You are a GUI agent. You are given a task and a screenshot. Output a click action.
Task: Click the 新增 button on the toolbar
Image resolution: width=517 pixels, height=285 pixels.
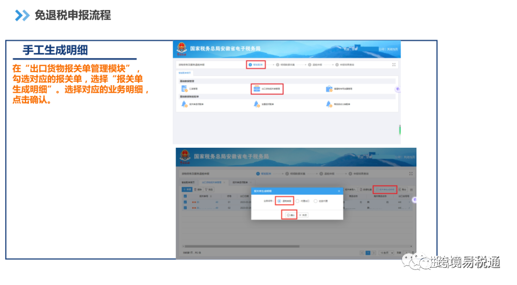(x=187, y=189)
